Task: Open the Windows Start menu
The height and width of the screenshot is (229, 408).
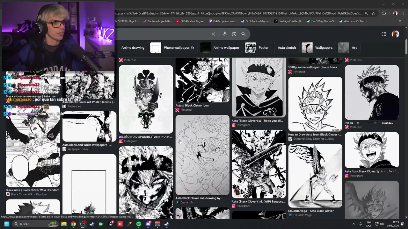Action: click(7, 224)
